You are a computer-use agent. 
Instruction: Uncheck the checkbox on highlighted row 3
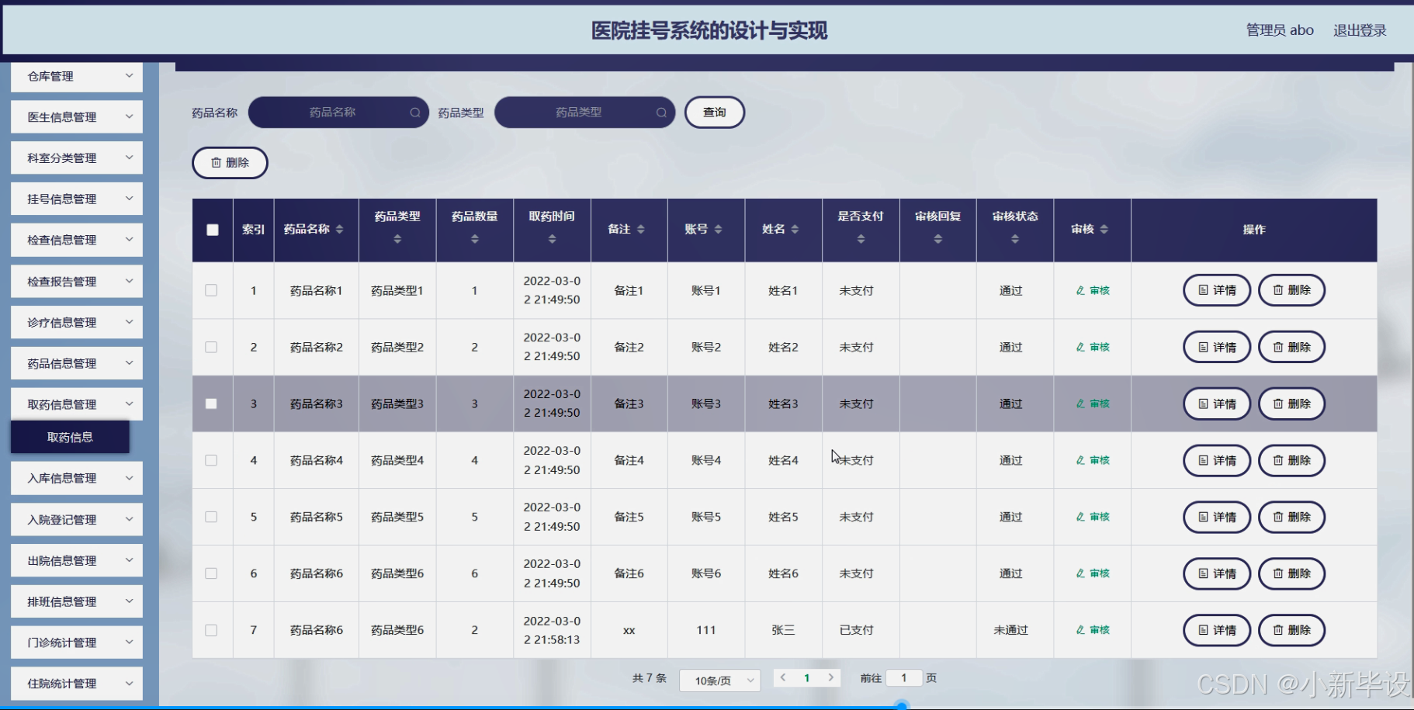[x=211, y=403]
